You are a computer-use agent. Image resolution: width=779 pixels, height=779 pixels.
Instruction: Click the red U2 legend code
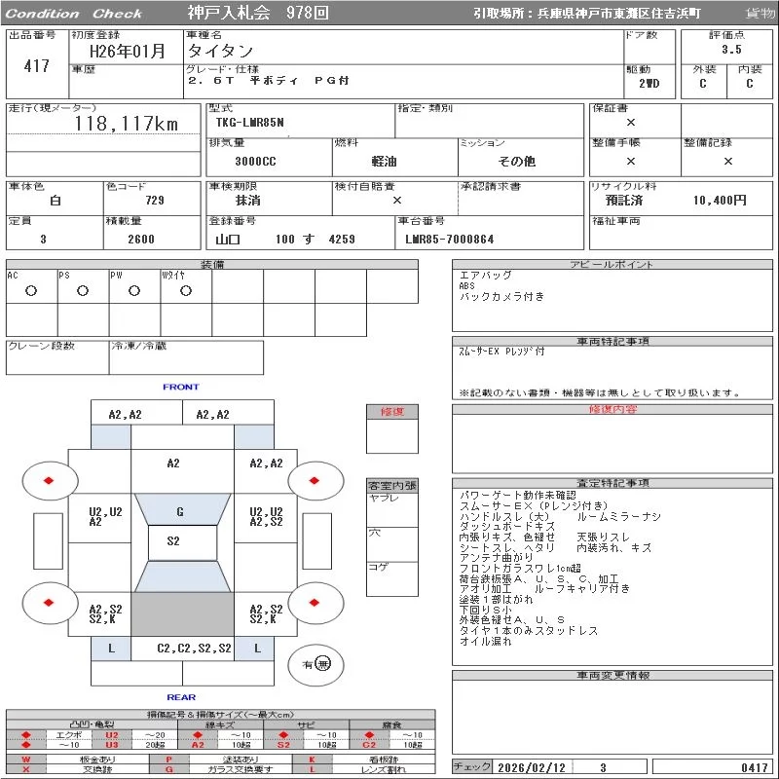(x=111, y=735)
